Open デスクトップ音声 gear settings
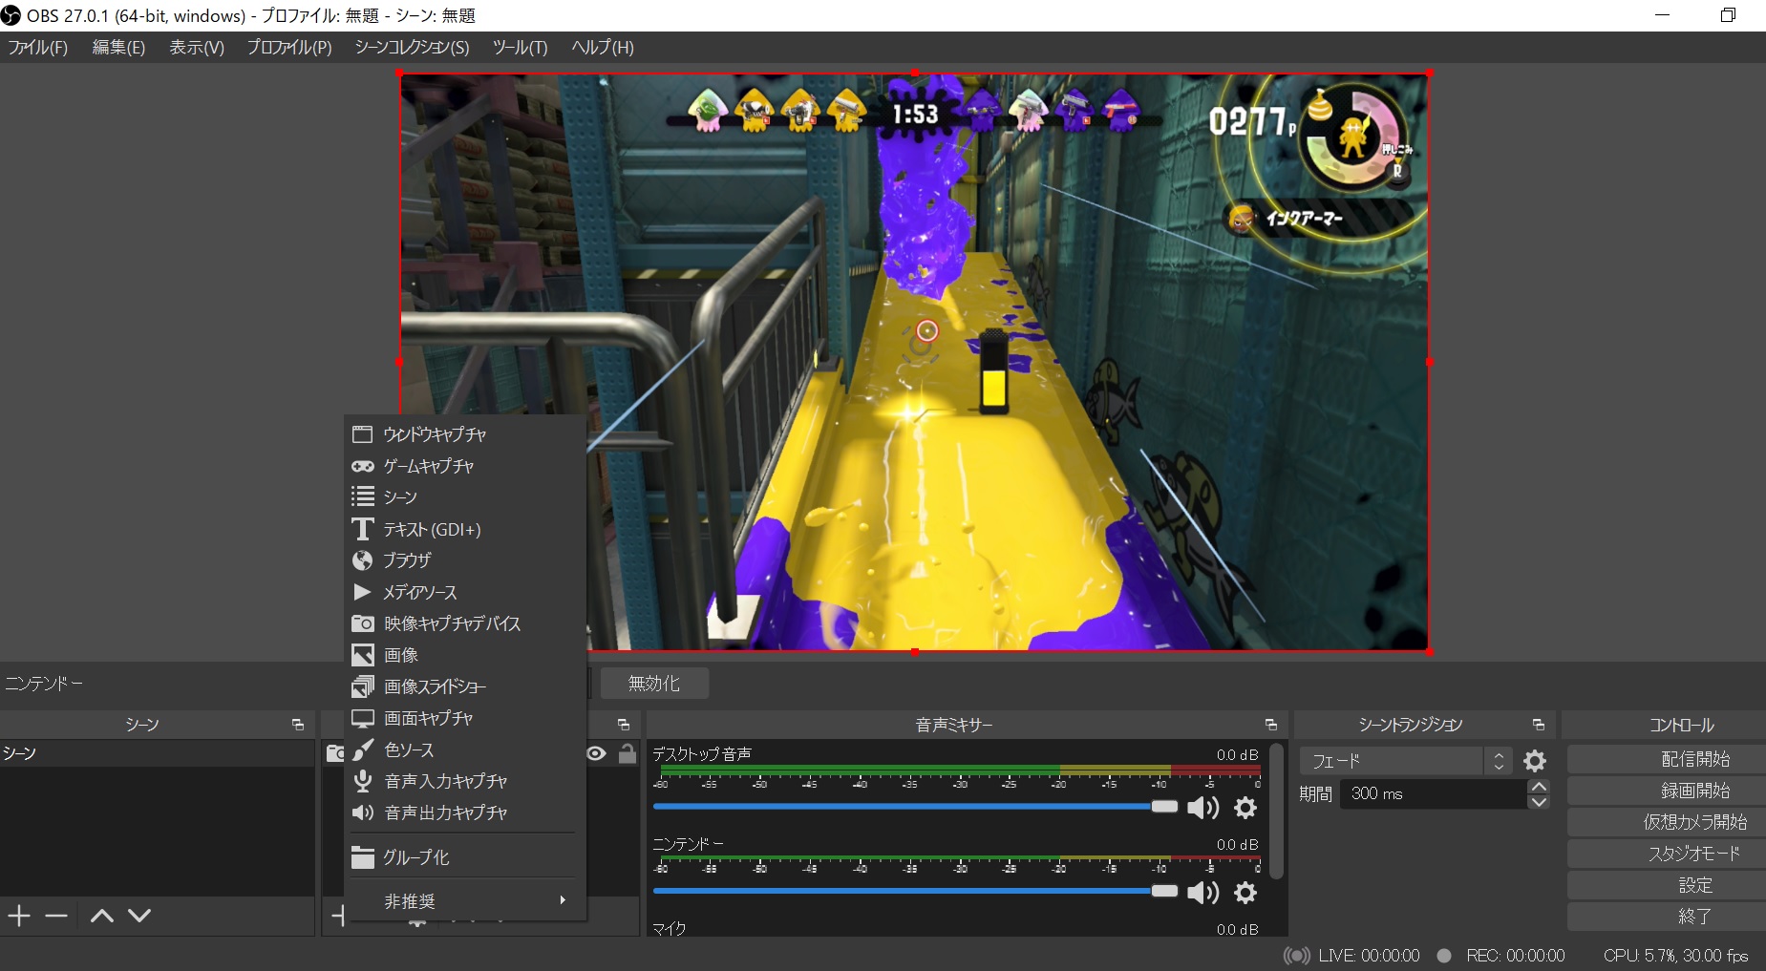 (1245, 808)
